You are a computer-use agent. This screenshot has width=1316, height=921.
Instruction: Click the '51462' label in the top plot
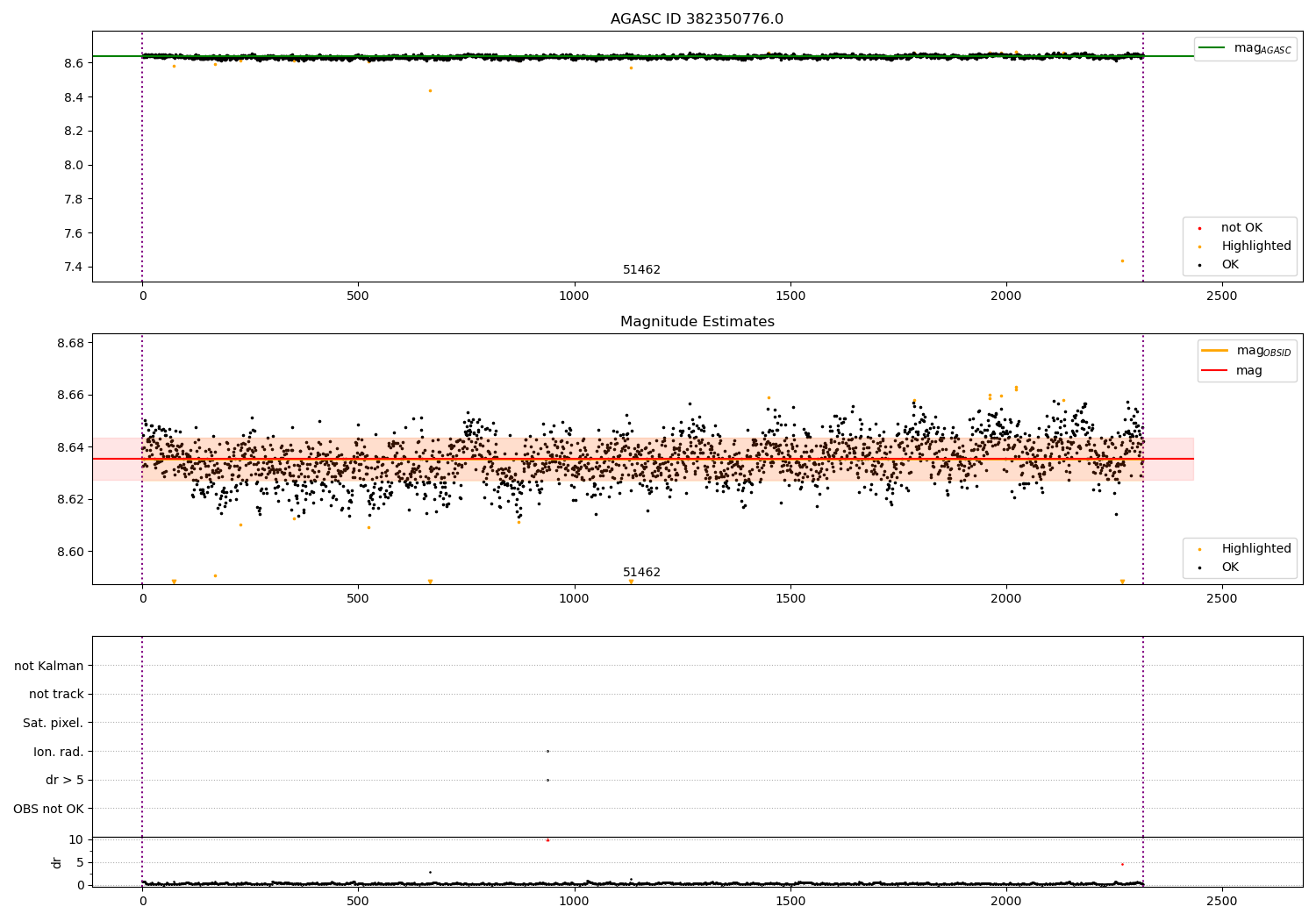tap(641, 270)
